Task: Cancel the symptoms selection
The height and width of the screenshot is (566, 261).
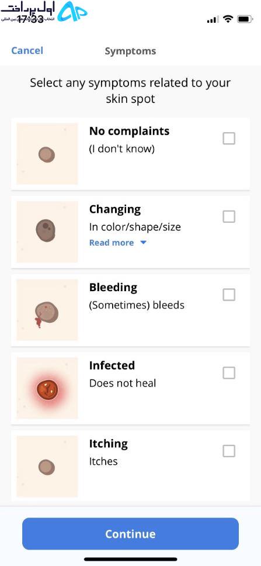Action: pyautogui.click(x=27, y=50)
